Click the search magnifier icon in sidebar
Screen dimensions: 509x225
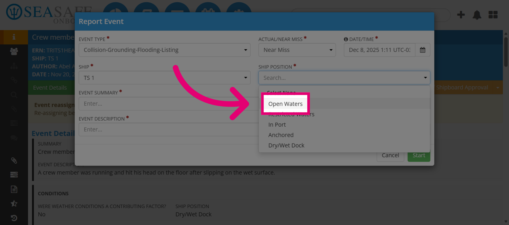[x=14, y=95]
